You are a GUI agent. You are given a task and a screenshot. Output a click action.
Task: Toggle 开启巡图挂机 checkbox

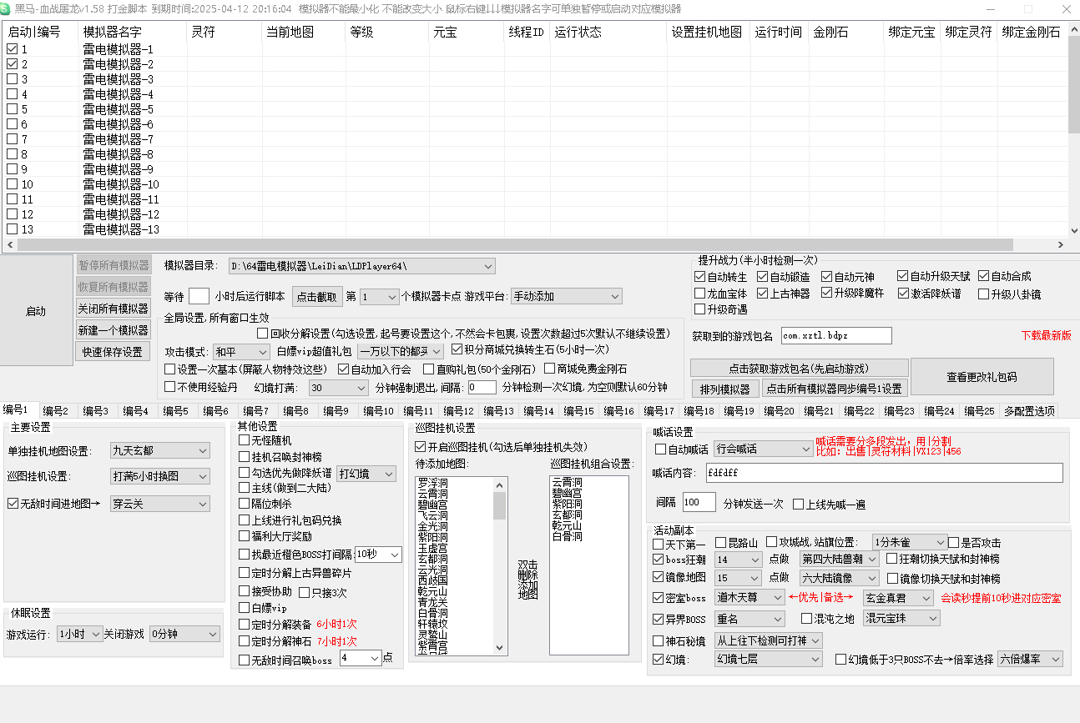tap(421, 447)
